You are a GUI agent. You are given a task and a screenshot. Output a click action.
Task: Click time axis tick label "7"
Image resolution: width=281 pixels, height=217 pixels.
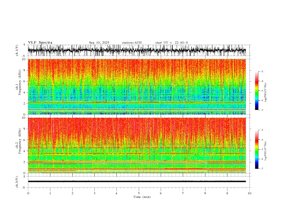tap(183, 193)
